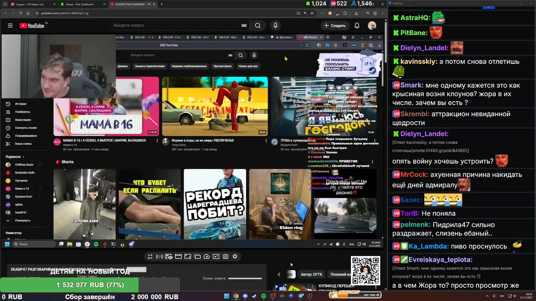Screen dimensions: 536x301
Task: Adjust the Громк. алерта volume slider
Action: 245,278
